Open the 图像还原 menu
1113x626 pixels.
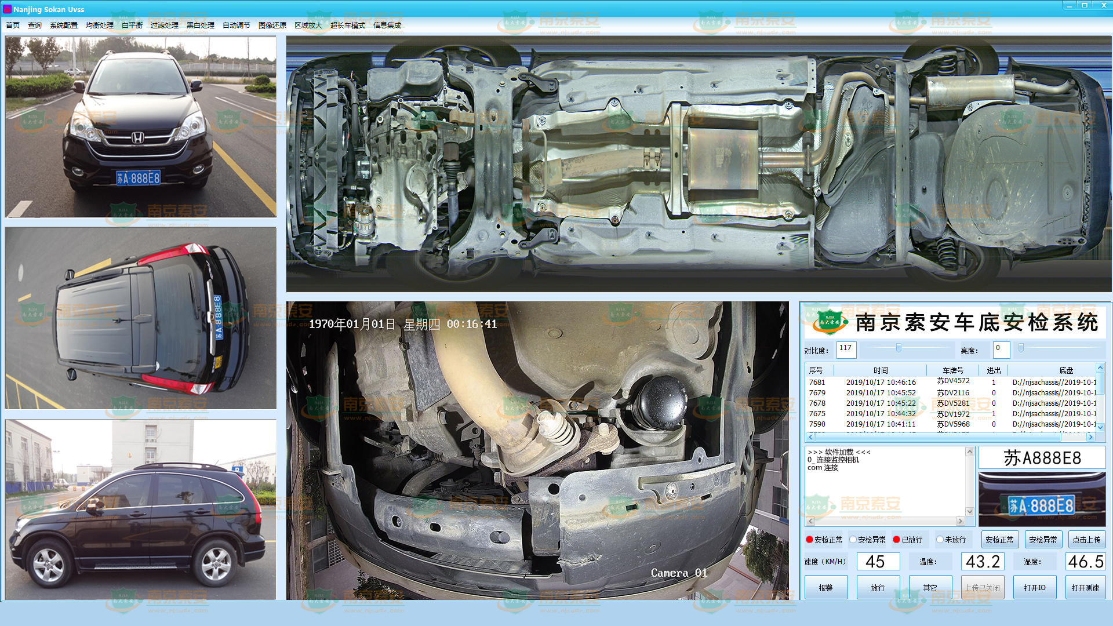click(x=272, y=26)
